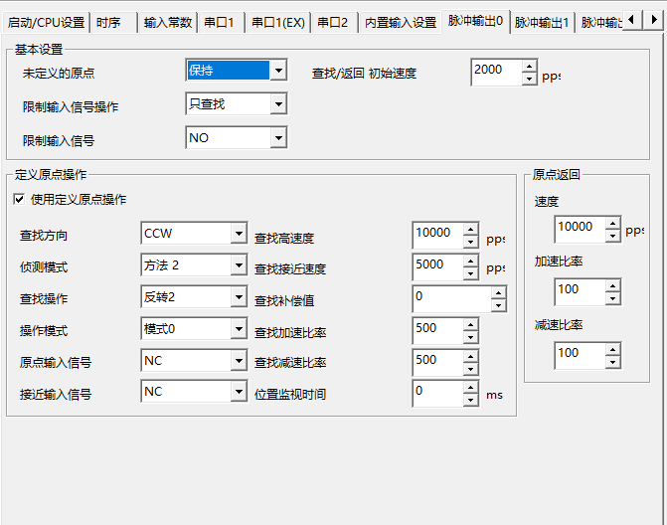This screenshot has width=667, height=525.
Task: Select the 脉冲输出1 tab
Action: pos(542,22)
